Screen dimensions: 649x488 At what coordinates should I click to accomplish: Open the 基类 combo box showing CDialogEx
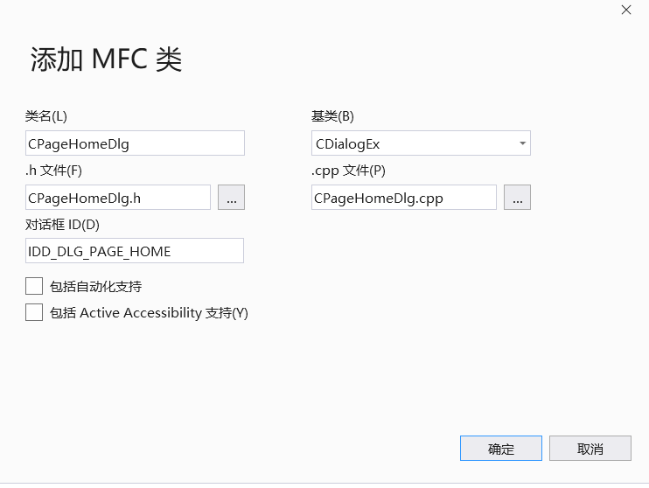click(421, 143)
